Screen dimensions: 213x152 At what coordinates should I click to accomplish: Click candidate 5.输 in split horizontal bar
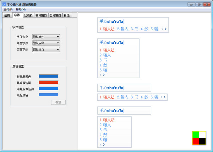tap(154, 97)
